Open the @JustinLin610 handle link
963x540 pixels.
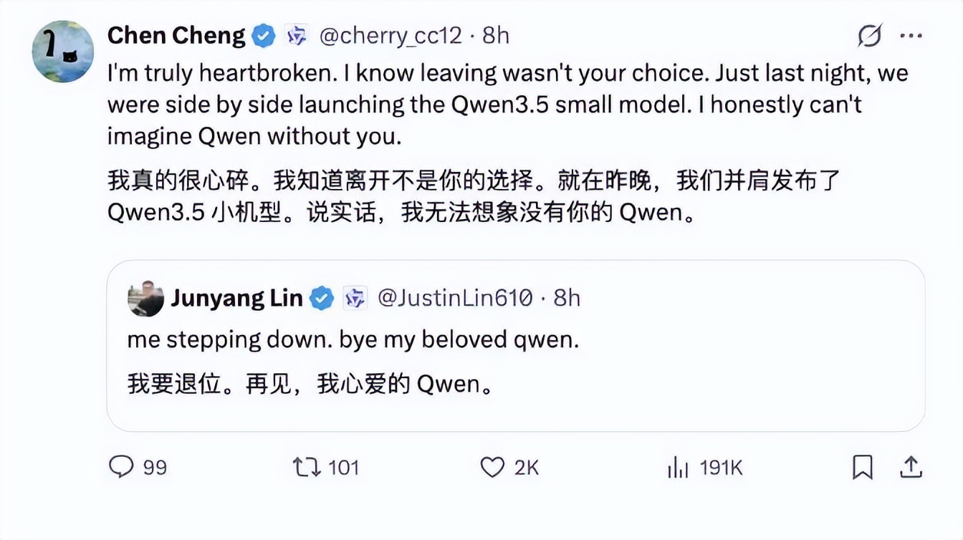455,298
